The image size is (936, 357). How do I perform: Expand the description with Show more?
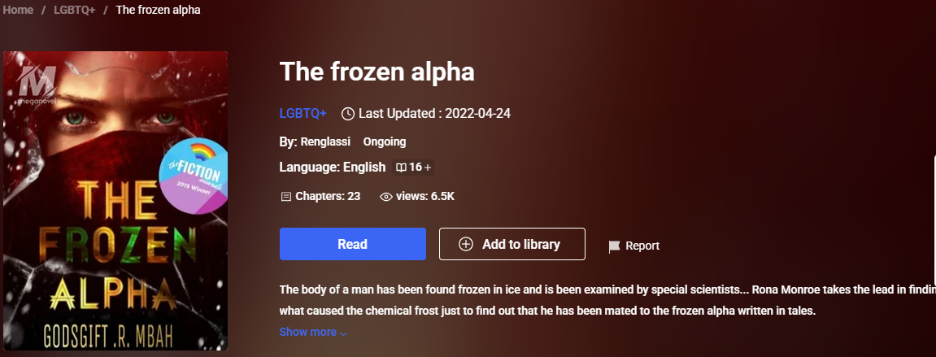tap(307, 332)
